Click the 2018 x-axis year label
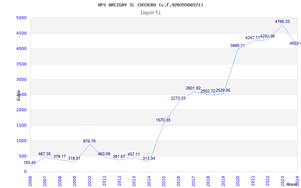Viewport: 301px width, 188px height. click(208, 181)
